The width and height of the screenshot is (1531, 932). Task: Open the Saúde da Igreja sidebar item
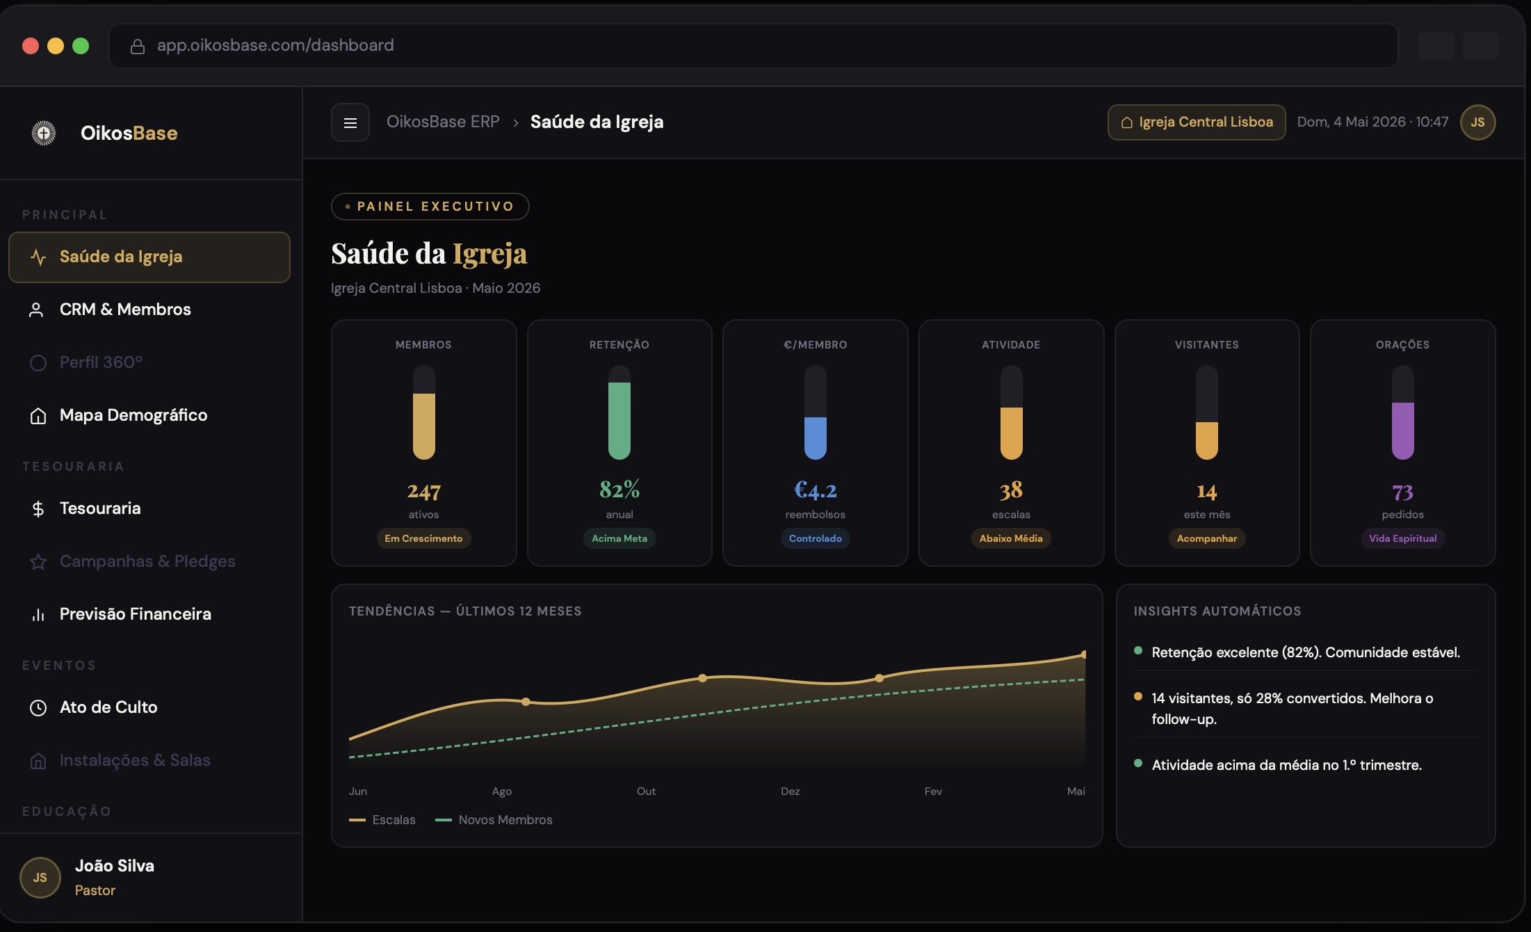pyautogui.click(x=149, y=257)
